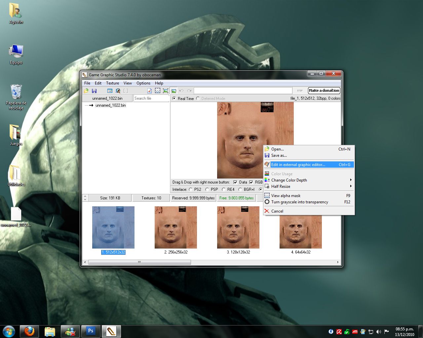The height and width of the screenshot is (338, 423).
Task: Choose Save as... in context menu
Action: click(309, 155)
